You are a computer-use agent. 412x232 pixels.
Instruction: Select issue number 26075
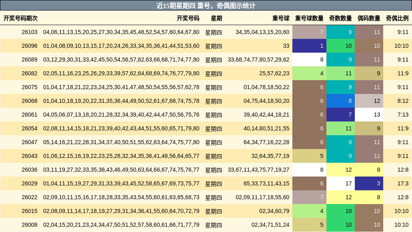point(30,87)
